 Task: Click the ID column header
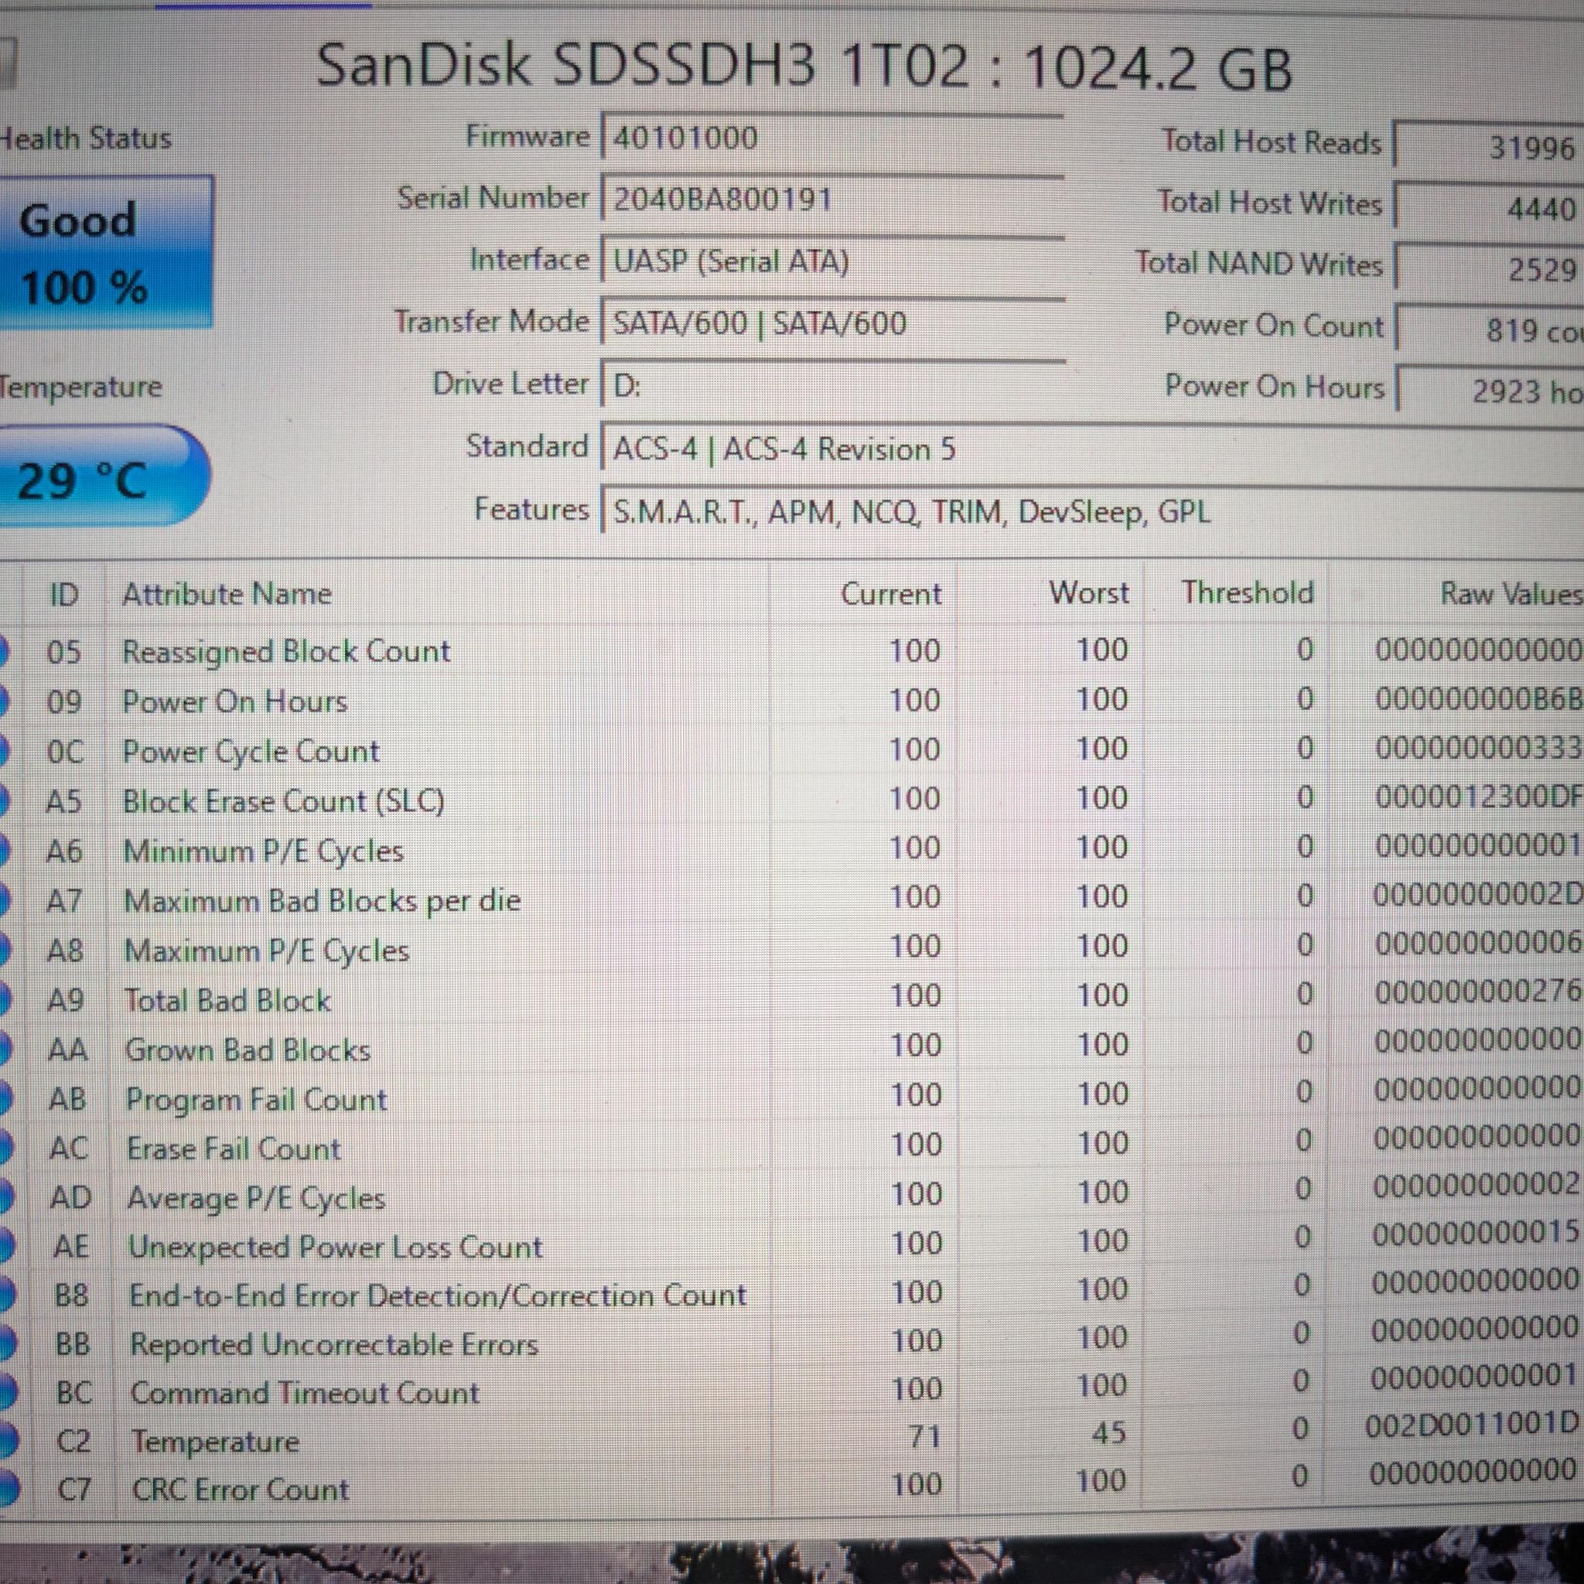point(64,595)
